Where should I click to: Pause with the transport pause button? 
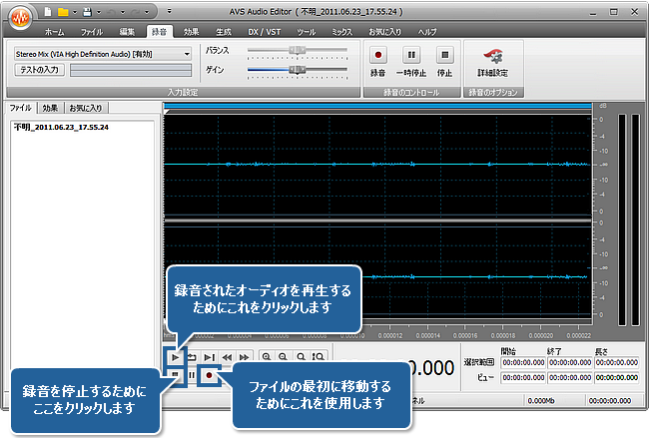coord(192,375)
